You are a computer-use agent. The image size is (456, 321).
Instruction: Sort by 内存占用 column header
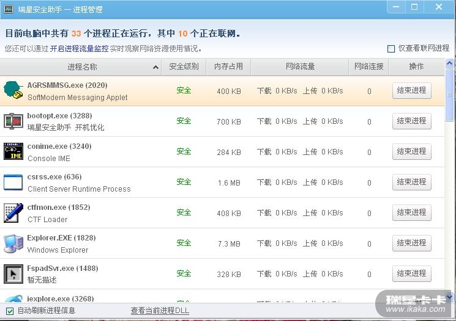coord(228,67)
